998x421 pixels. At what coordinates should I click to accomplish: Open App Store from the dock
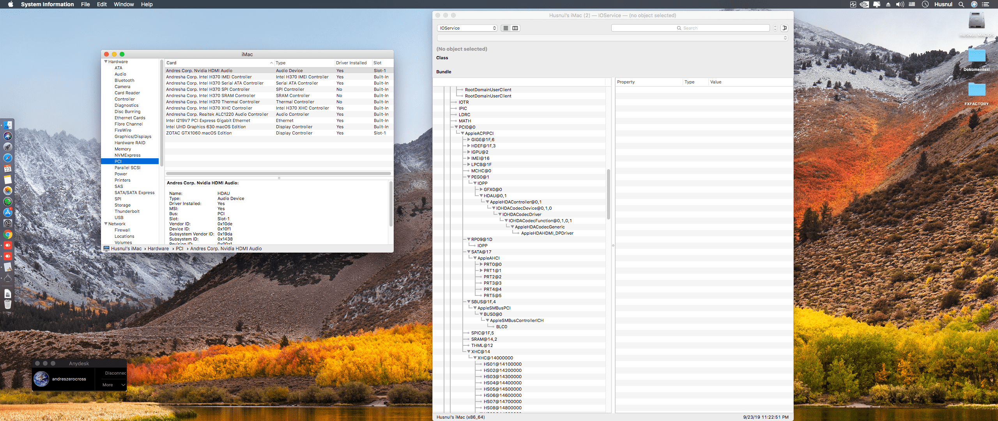pos(8,212)
